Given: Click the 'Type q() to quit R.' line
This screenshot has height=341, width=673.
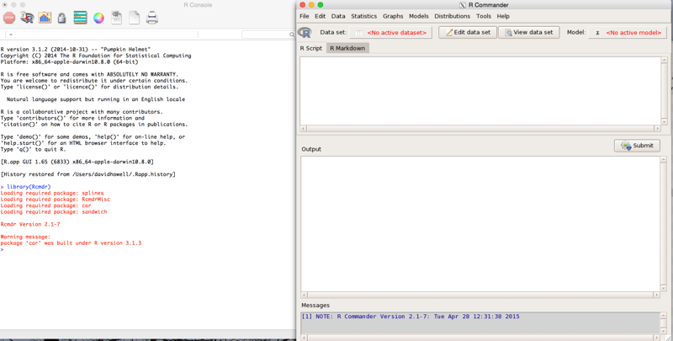Looking at the screenshot, I should point(34,150).
